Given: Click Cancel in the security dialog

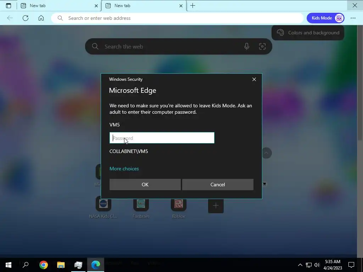Looking at the screenshot, I should click(x=218, y=185).
